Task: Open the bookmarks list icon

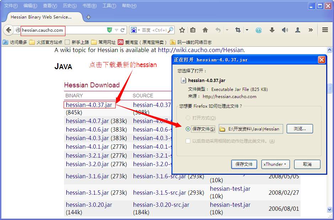Action: 193,30
